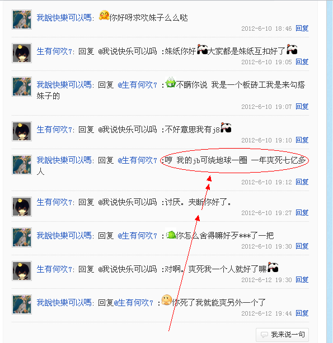Reply to the 19:05 comment via 回复
Image resolution: width=333 pixels, height=343 pixels.
(302, 61)
